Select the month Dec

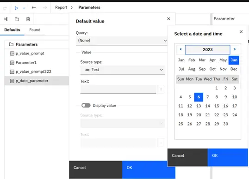234,69
